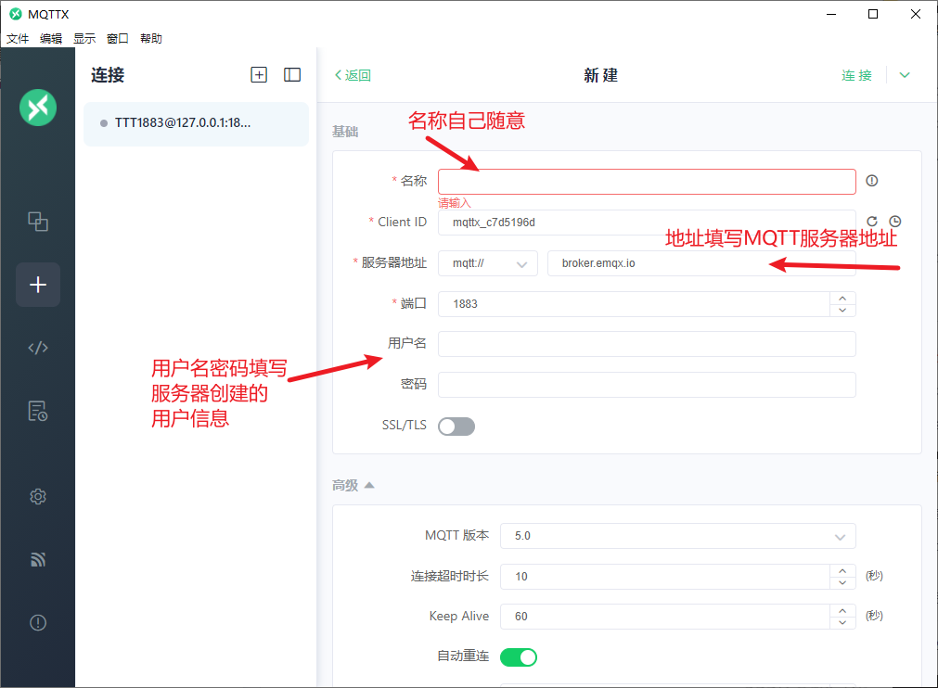Screen dimensions: 938x688
Task: Turn off the 自动重连 switch
Action: [519, 657]
